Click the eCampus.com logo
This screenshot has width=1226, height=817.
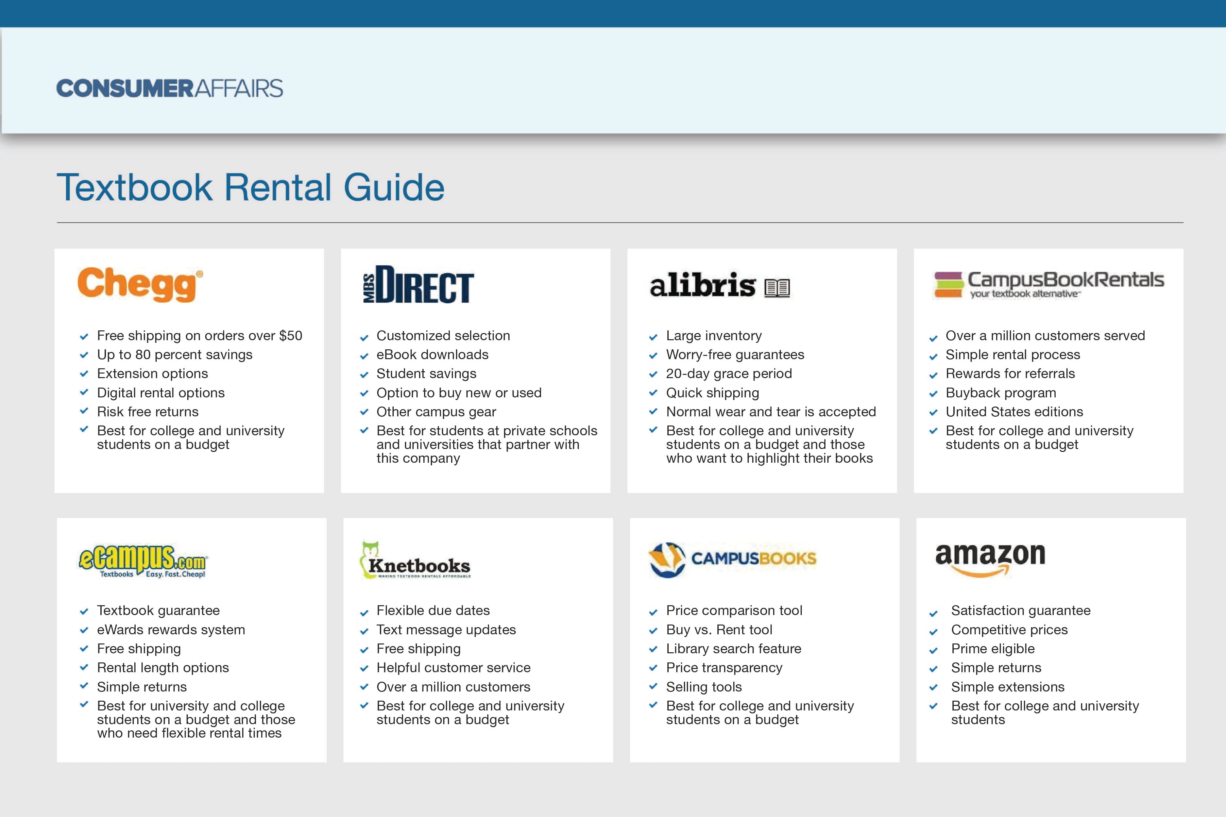(143, 561)
